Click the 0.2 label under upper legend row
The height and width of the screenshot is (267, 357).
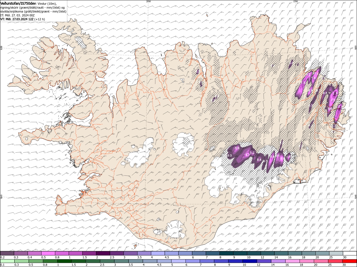2,257
